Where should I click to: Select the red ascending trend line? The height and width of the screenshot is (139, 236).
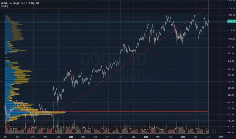[127, 64]
